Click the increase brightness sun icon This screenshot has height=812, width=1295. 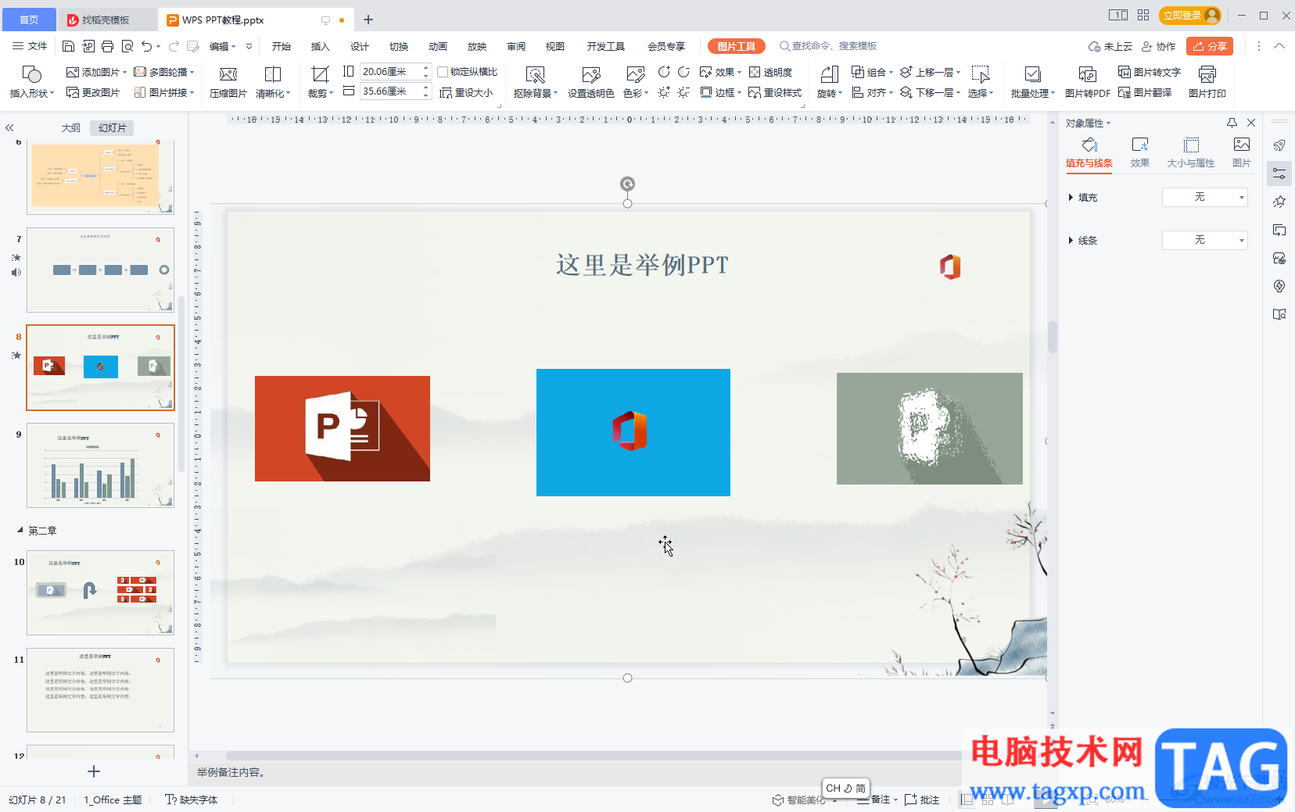[664, 92]
